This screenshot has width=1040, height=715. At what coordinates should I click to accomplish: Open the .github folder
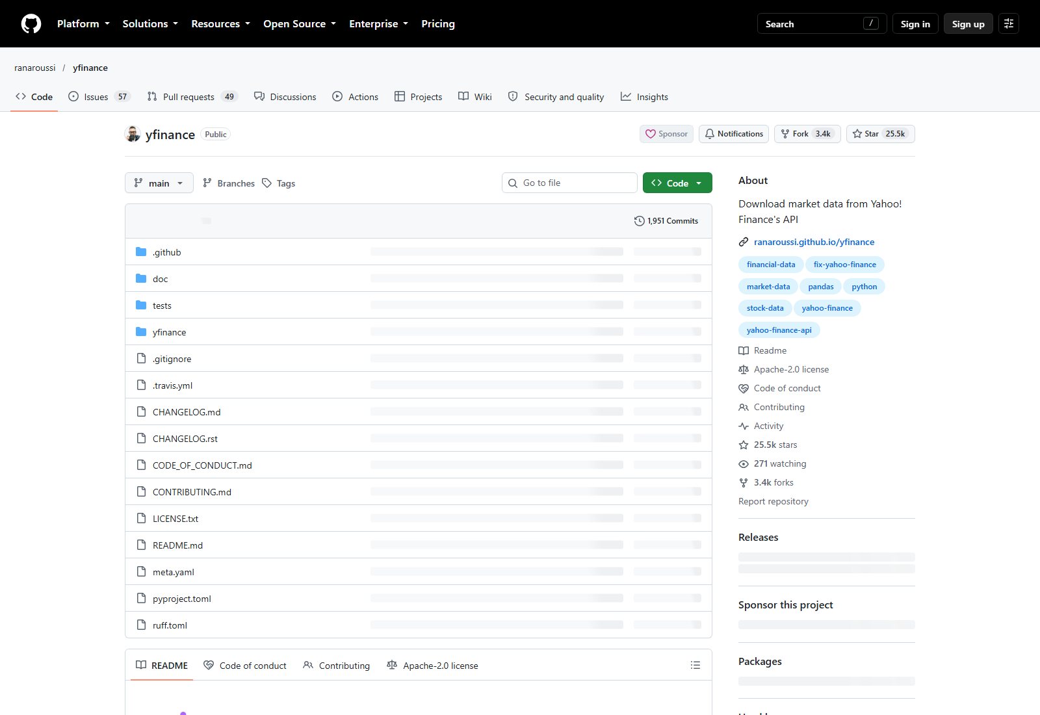tap(166, 252)
